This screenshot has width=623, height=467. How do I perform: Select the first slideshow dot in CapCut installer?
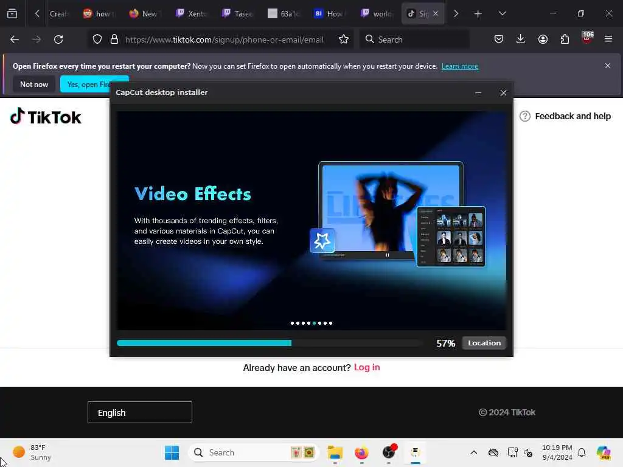[x=293, y=323]
